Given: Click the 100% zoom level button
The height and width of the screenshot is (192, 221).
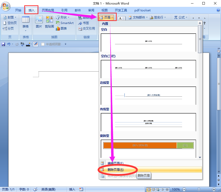Looking at the screenshot, I should 176,189.
